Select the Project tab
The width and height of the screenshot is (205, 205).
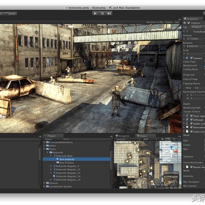click(53, 136)
